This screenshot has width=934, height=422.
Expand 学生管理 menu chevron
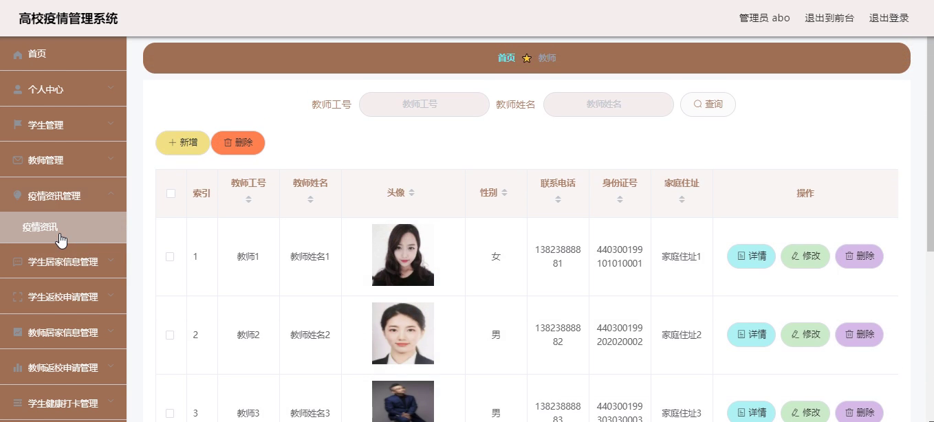pyautogui.click(x=111, y=124)
